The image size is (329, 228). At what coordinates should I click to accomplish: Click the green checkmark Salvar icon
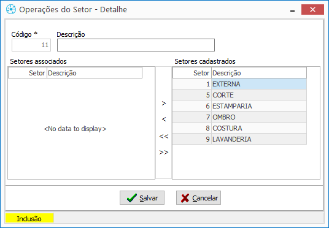click(x=132, y=198)
